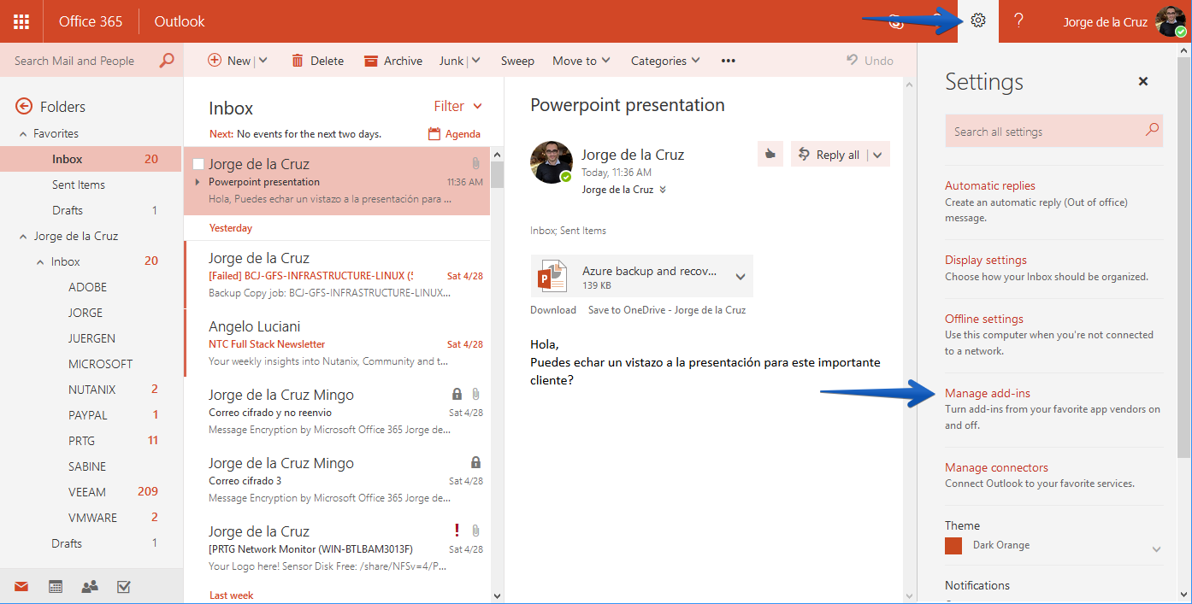Screen dimensions: 1192x604
Task: Click the Dark Orange theme color swatch
Action: coord(953,545)
